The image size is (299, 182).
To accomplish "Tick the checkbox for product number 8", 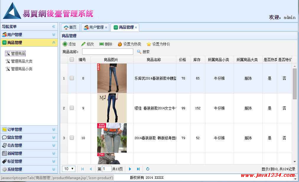I will (72, 78).
